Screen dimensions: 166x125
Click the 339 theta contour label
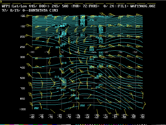point(73,42)
